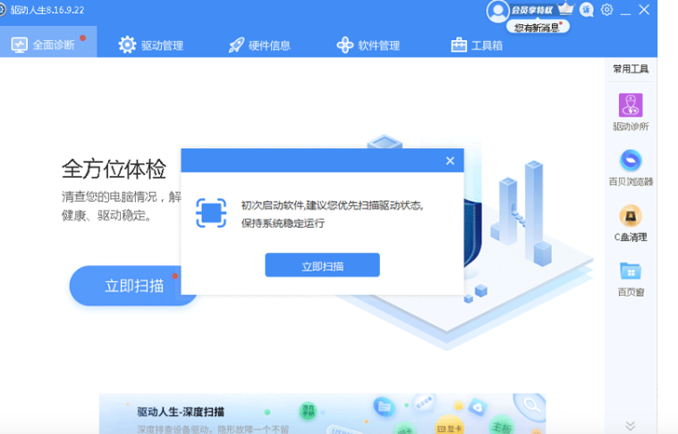
Task: Go to the 软件管理 tab
Action: tap(368, 45)
